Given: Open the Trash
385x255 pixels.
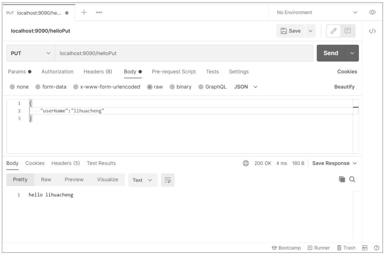Looking at the screenshot, I should click(347, 248).
